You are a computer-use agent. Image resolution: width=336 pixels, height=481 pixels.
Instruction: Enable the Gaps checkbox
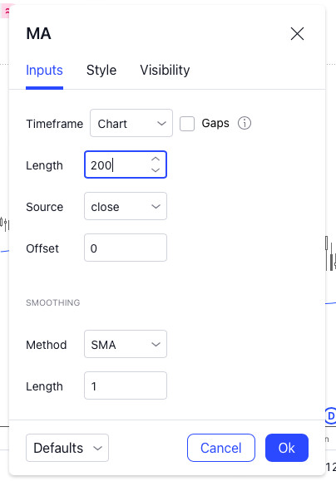point(187,124)
